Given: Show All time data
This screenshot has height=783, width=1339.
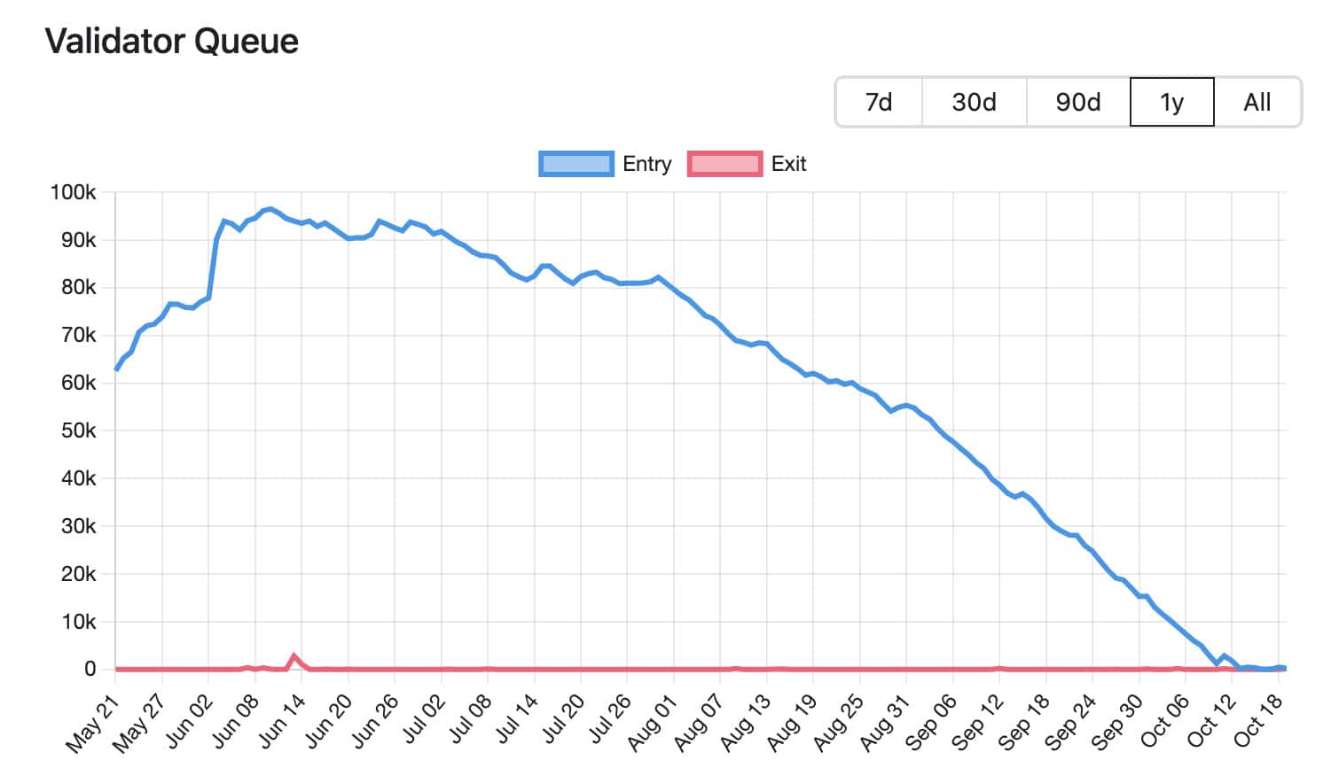Looking at the screenshot, I should click(1257, 102).
